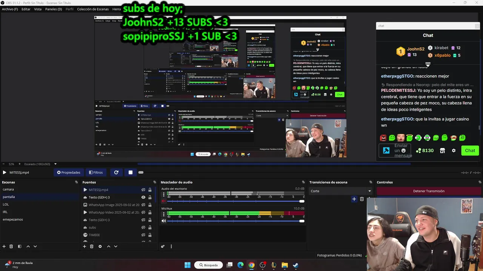Select the emepezamos scene
483x271 pixels.
(x=13, y=219)
